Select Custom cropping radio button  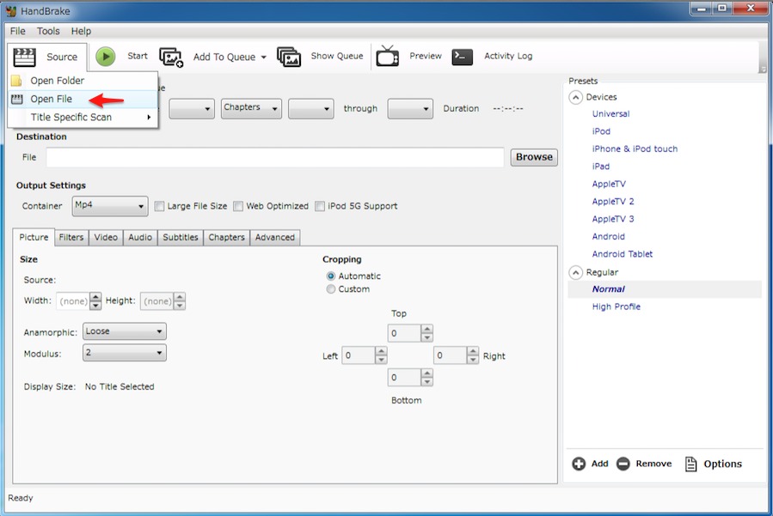click(x=331, y=289)
